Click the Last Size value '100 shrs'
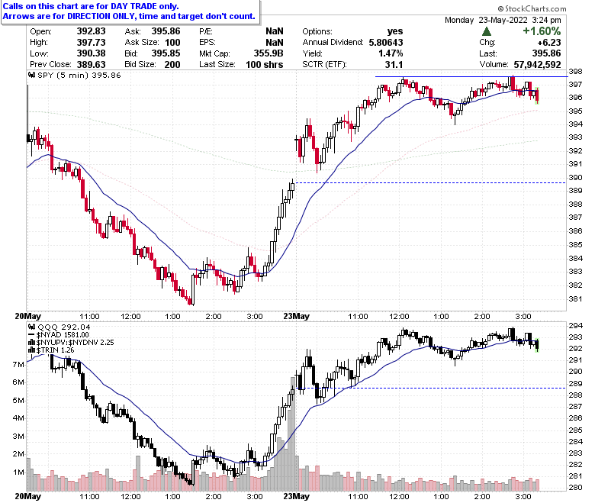The image size is (595, 503). tap(264, 65)
